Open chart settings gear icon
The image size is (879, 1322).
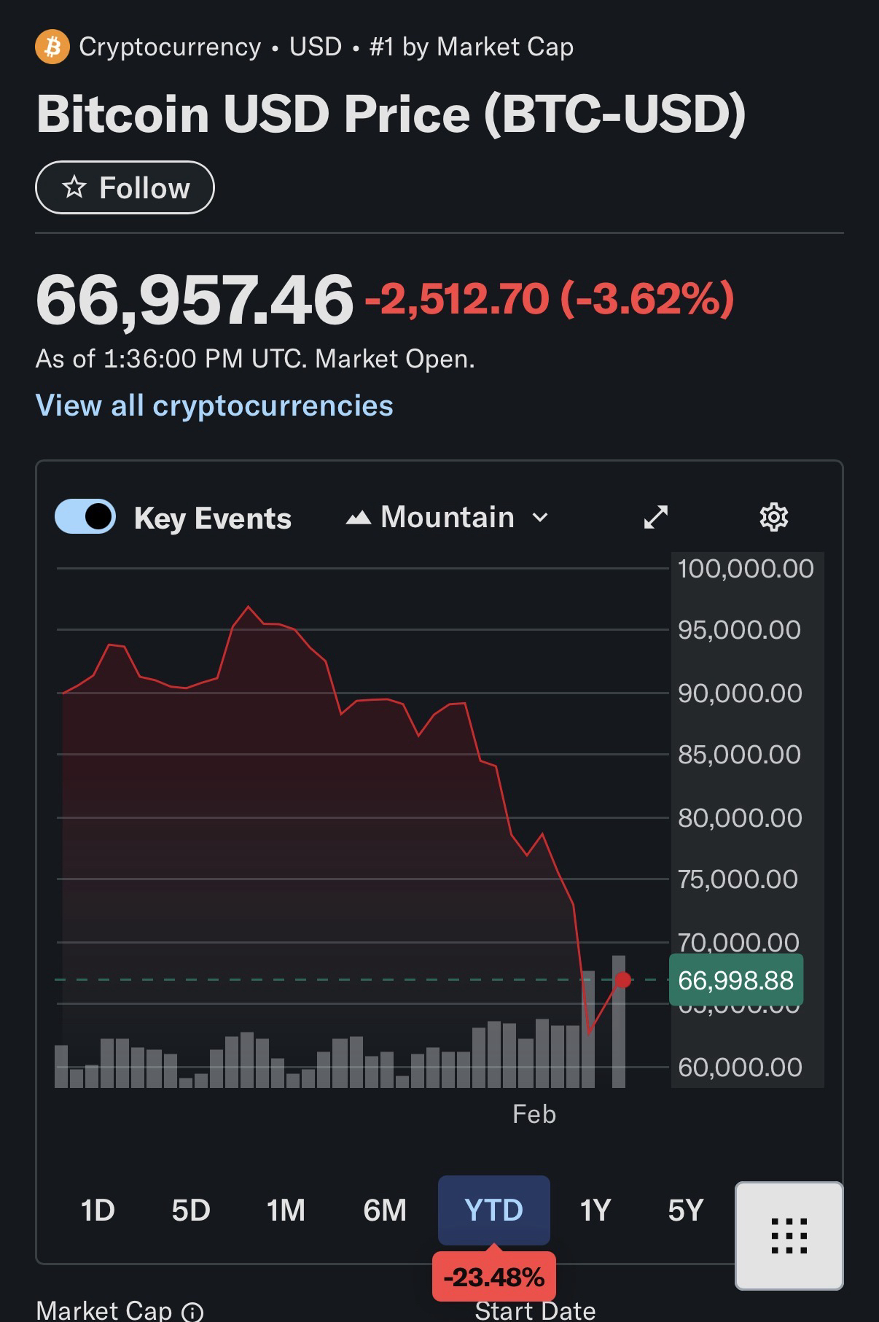[773, 517]
